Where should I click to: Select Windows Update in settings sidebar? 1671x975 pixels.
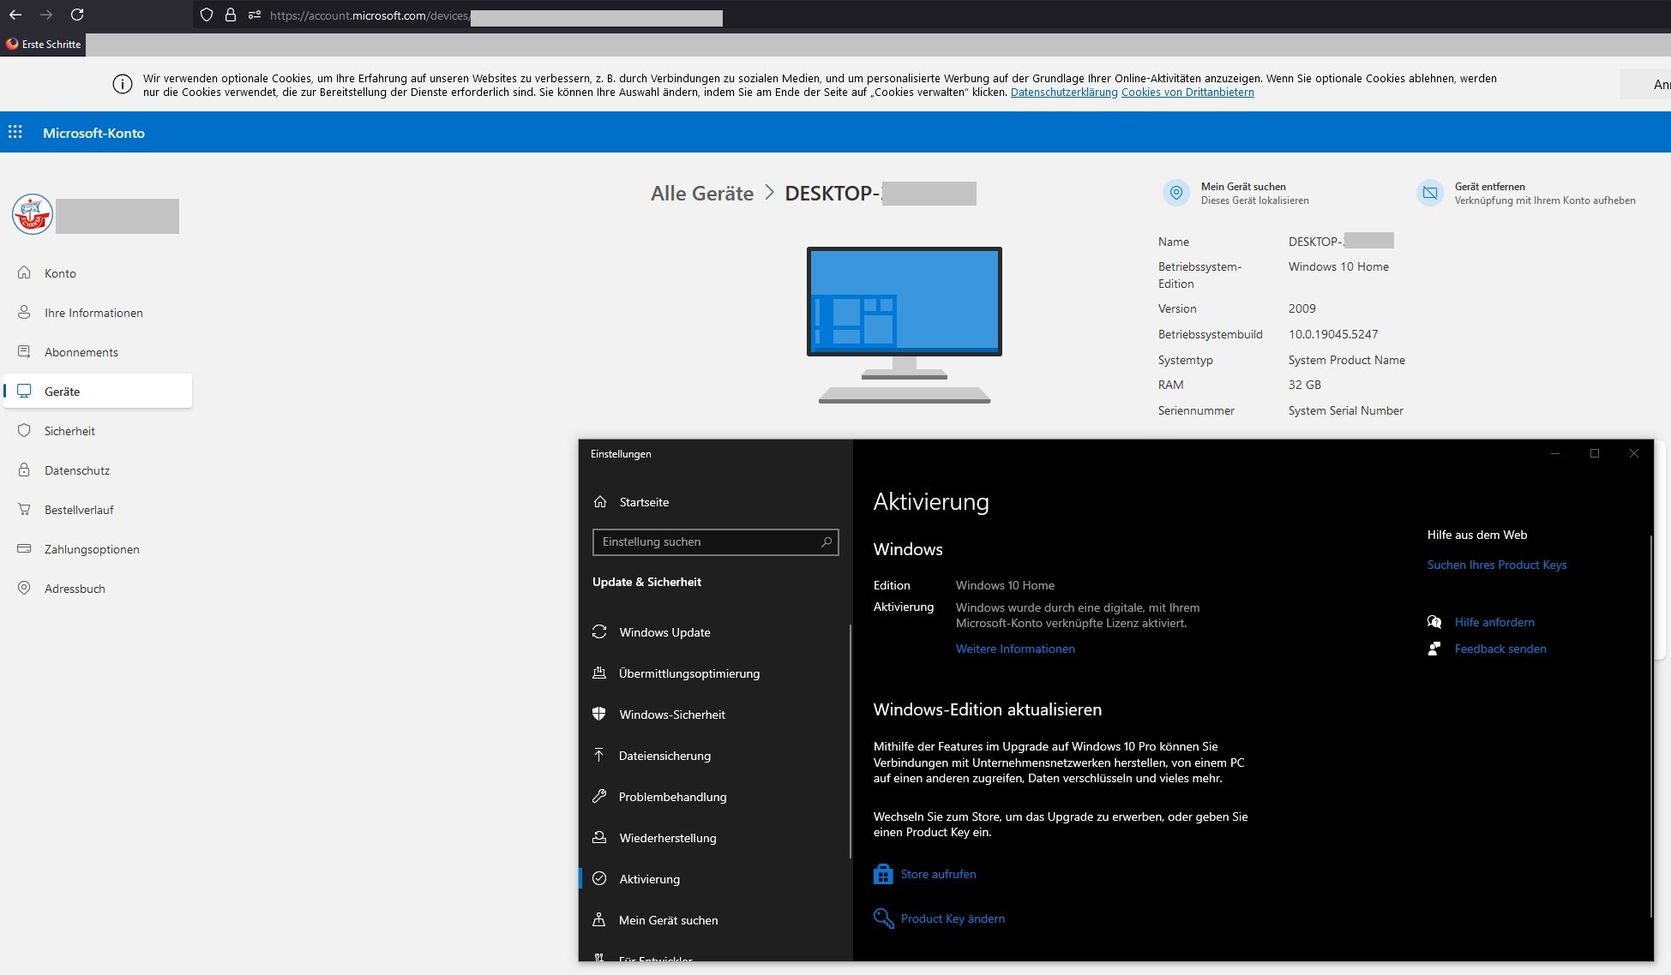(x=664, y=632)
